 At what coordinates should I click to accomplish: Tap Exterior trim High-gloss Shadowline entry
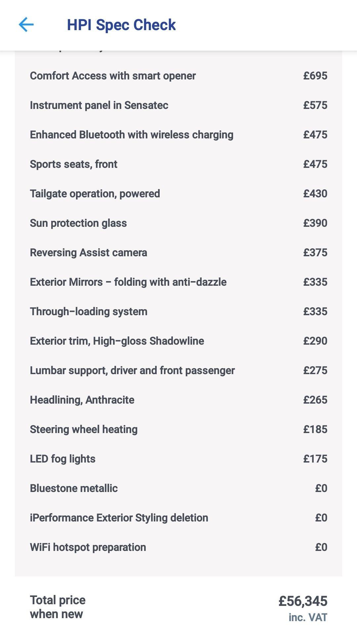point(178,341)
